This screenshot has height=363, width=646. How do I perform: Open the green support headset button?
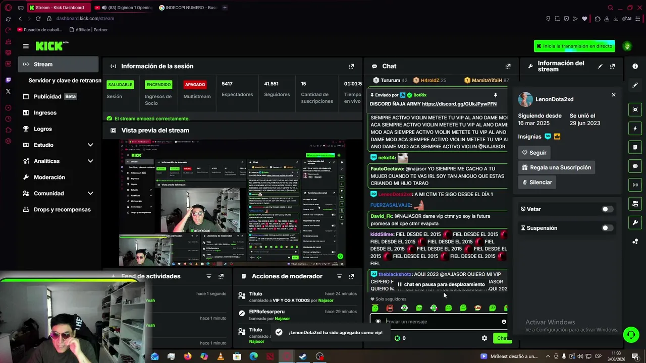point(630,335)
